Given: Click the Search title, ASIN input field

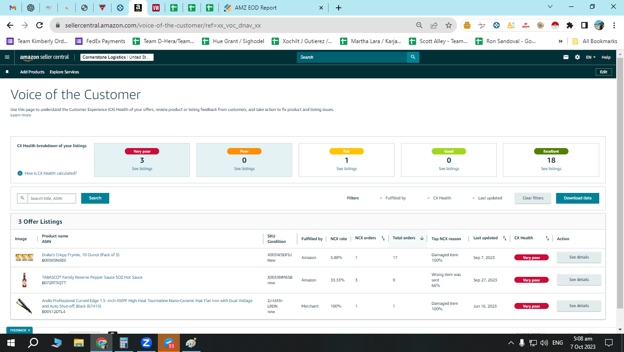Looking at the screenshot, I should pos(52,198).
